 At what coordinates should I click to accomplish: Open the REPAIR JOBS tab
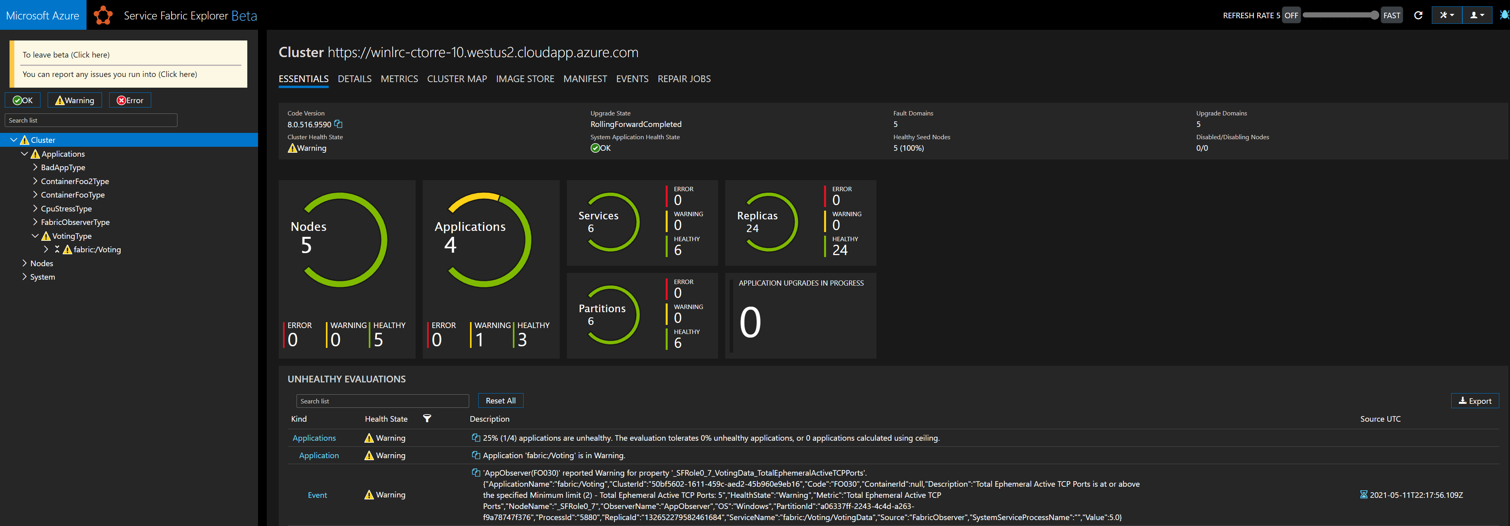(x=684, y=79)
